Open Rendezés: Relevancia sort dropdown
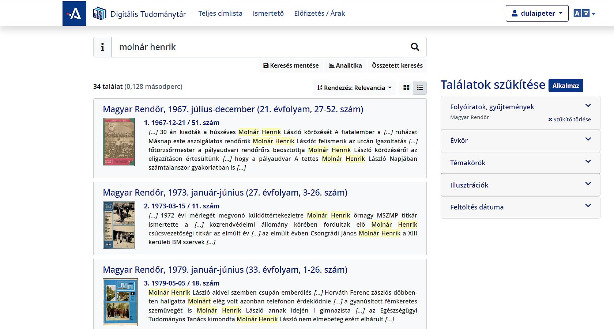This screenshot has width=614, height=329. (x=354, y=88)
